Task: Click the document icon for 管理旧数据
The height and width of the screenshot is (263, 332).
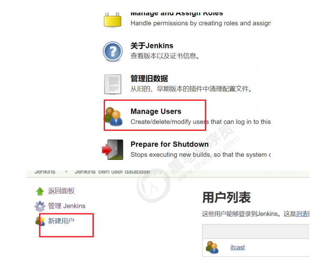Action: 112,84
